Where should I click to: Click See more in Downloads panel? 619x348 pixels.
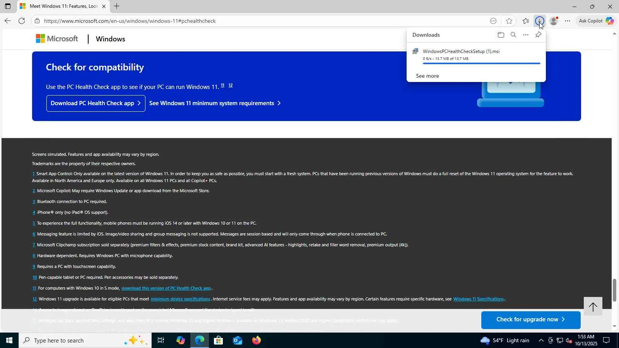[x=427, y=76]
